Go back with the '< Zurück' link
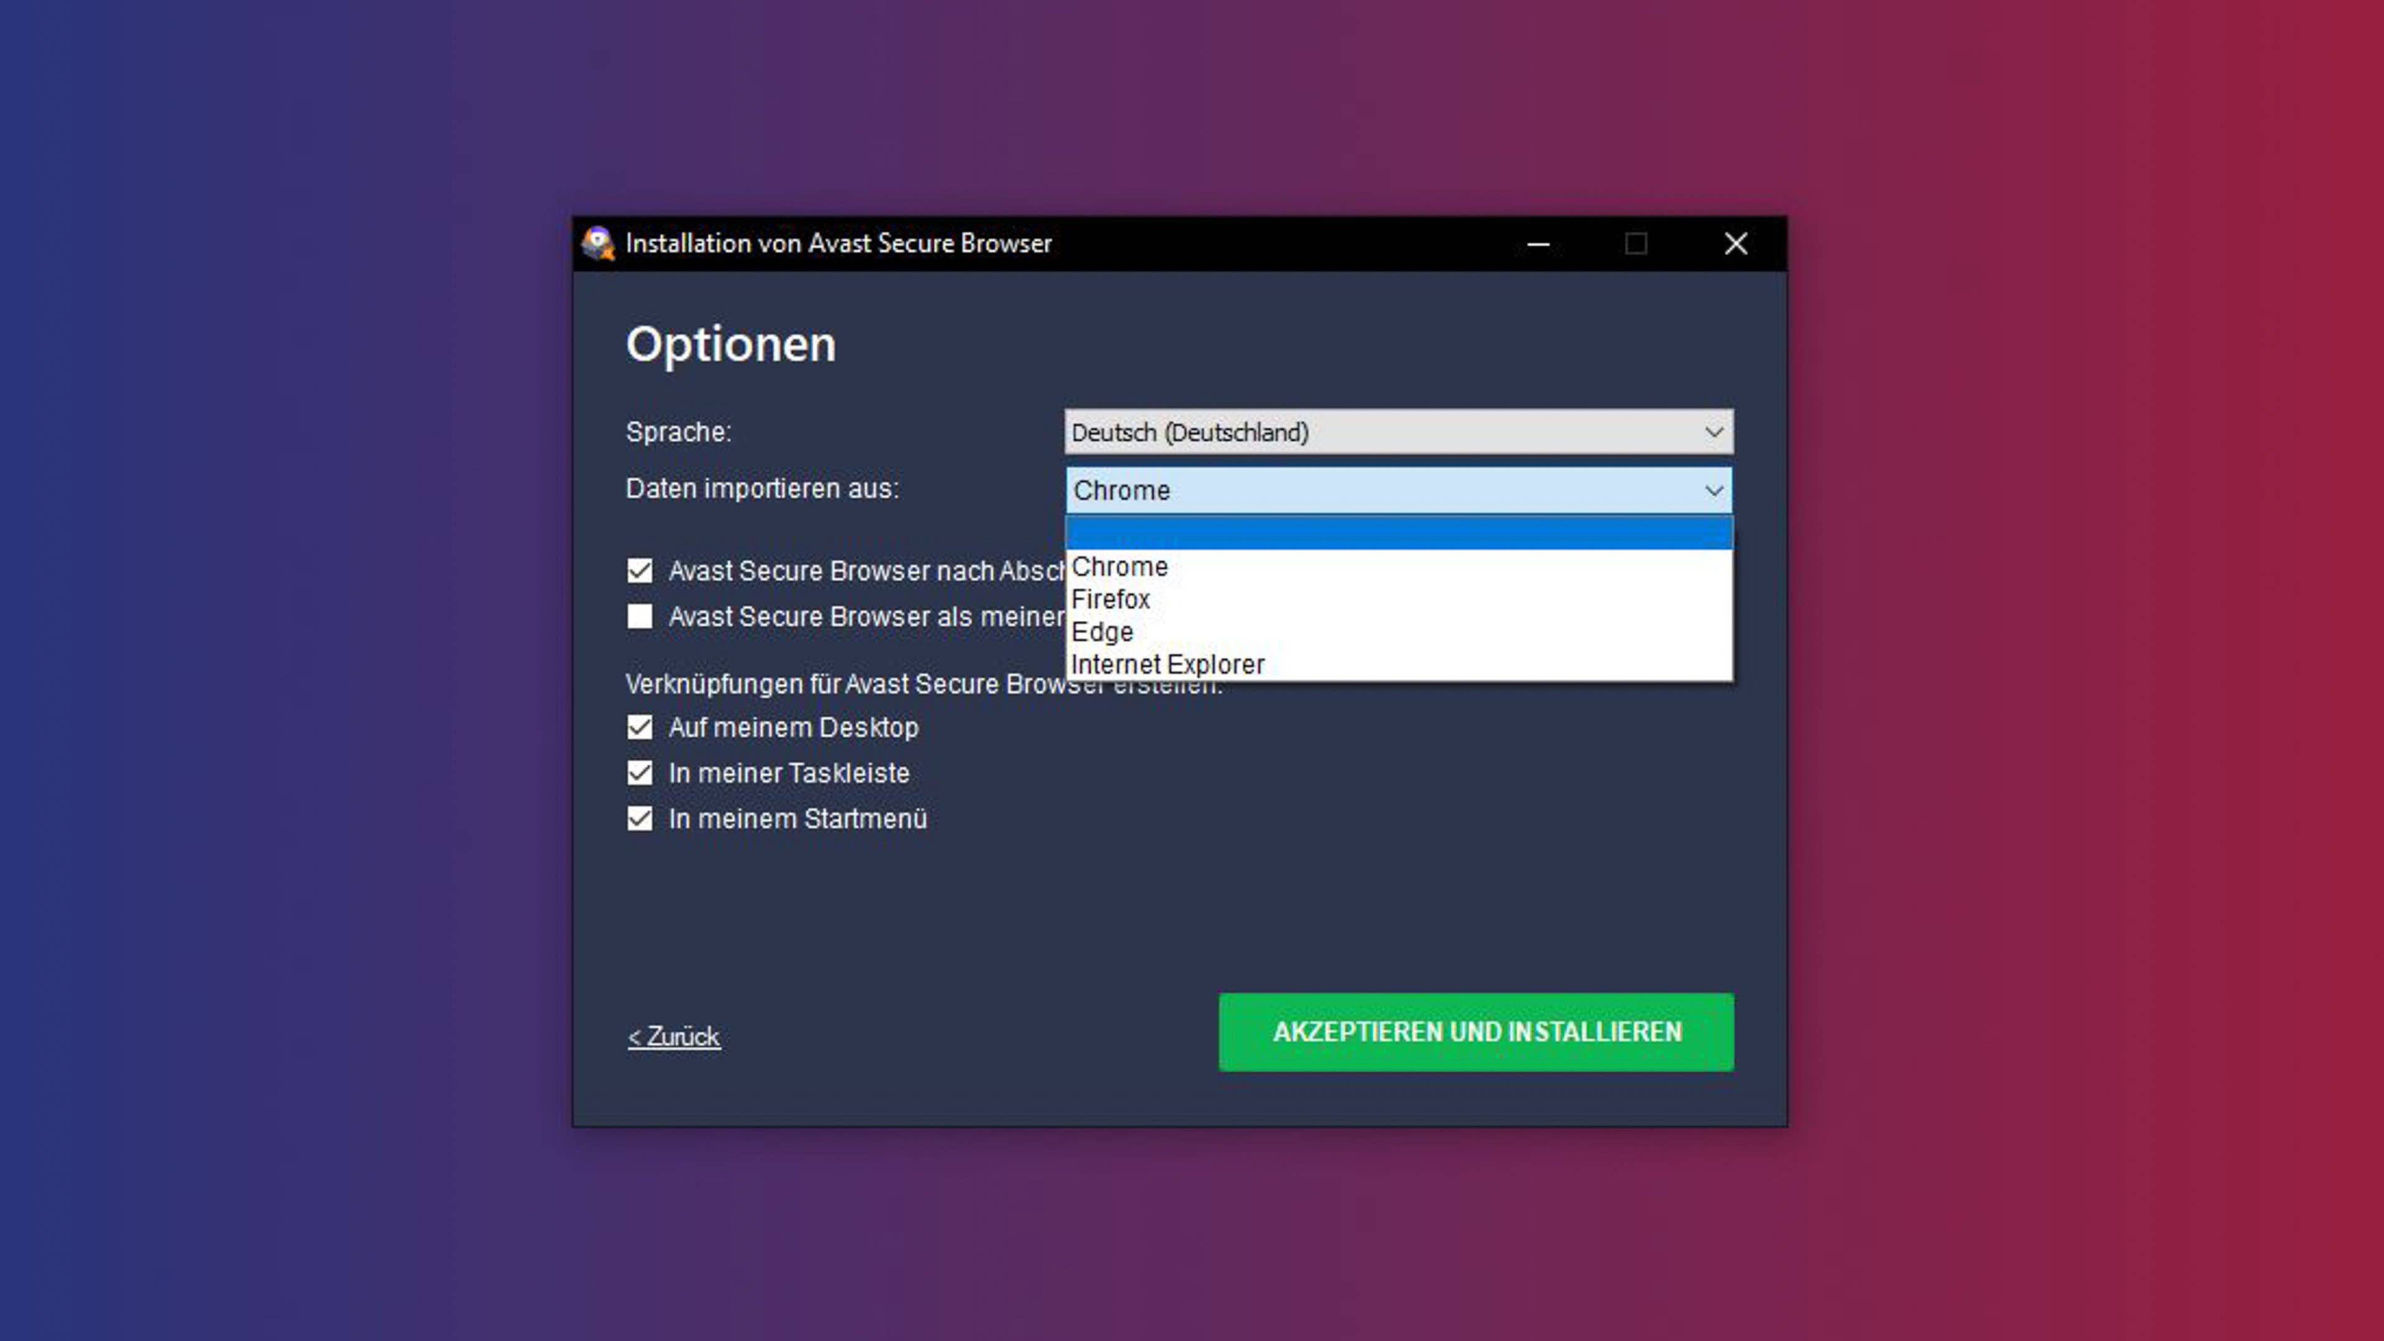 pyautogui.click(x=673, y=1036)
